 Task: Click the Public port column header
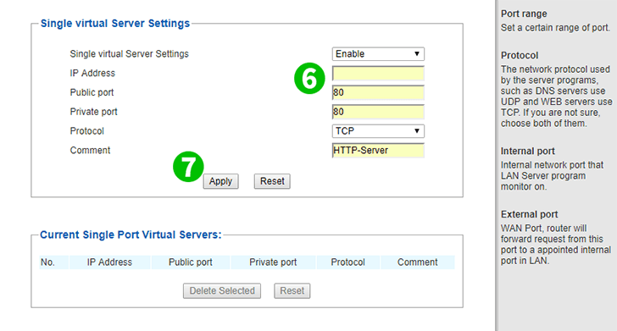(x=191, y=262)
